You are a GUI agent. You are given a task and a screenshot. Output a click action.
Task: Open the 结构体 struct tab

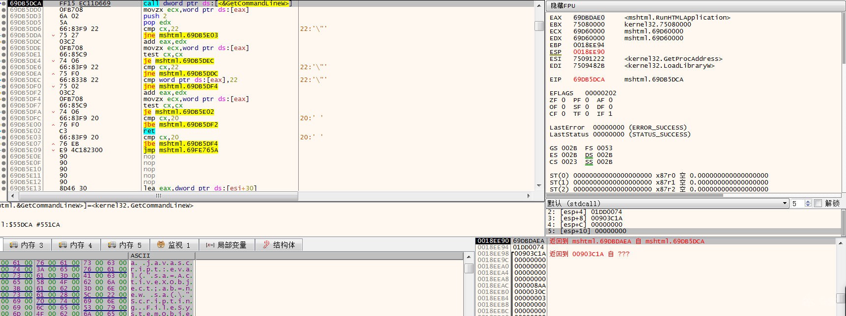coord(279,245)
